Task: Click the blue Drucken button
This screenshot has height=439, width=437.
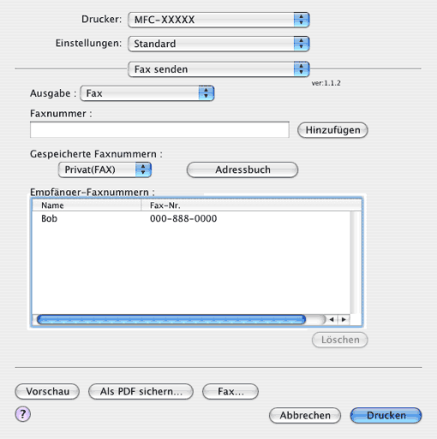Action: (x=386, y=415)
